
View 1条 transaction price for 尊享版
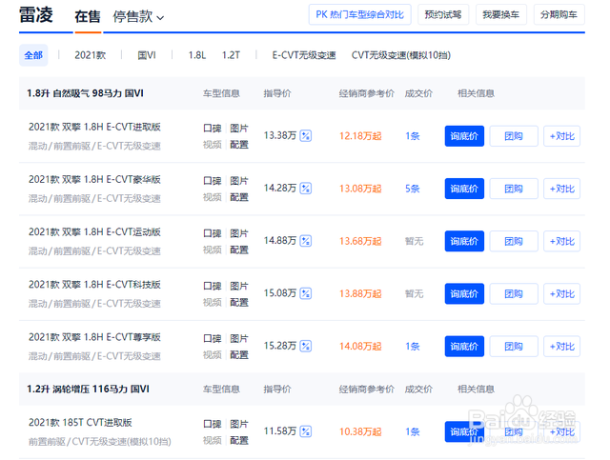[413, 346]
